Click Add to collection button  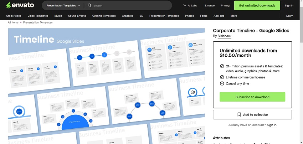tap(252, 115)
